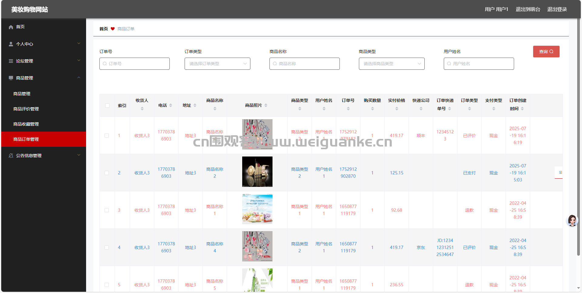582x293 pixels.
Task: Open the customer service avatar chat icon
Action: 572,221
